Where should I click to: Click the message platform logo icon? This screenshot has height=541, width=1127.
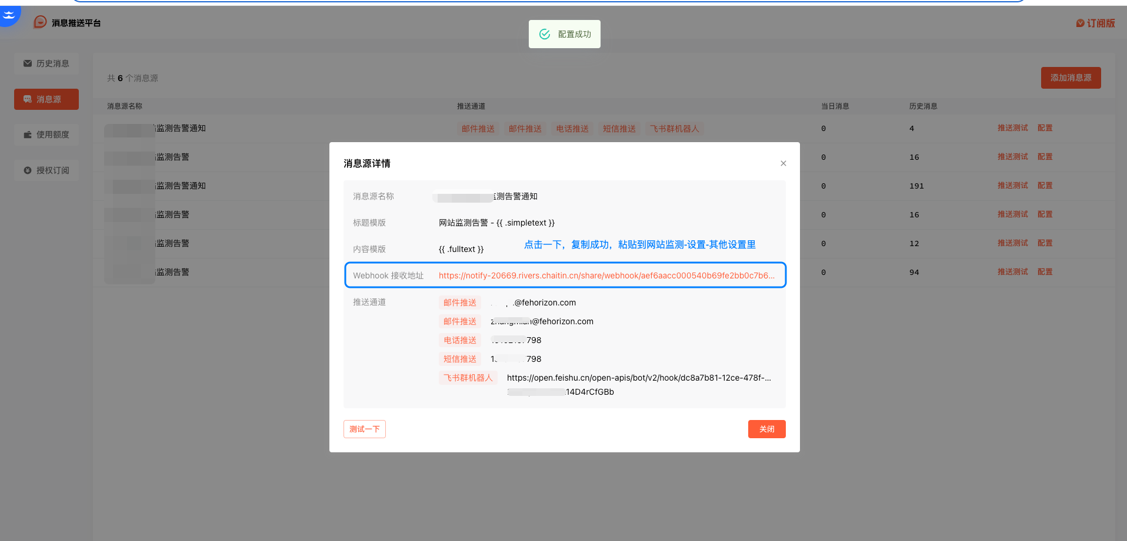(x=40, y=22)
